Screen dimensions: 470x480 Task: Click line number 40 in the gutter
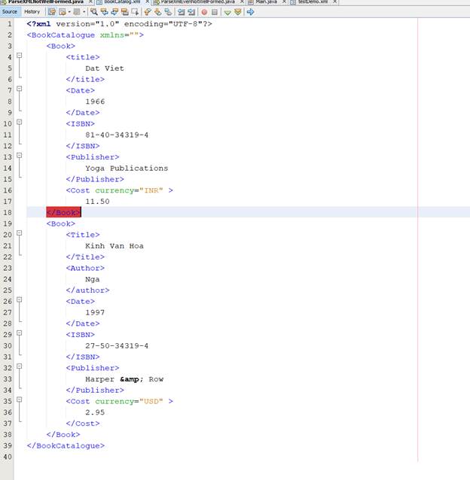pos(8,457)
